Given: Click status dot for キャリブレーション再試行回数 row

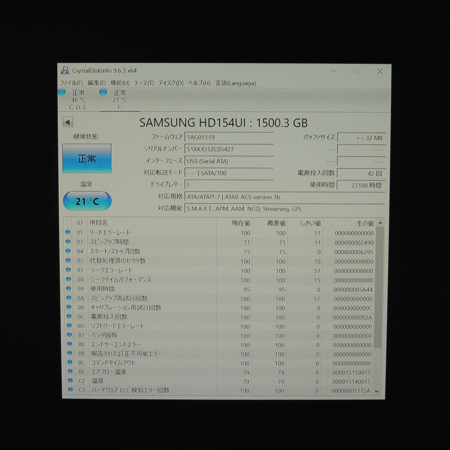Looking at the screenshot, I should 69,307.
